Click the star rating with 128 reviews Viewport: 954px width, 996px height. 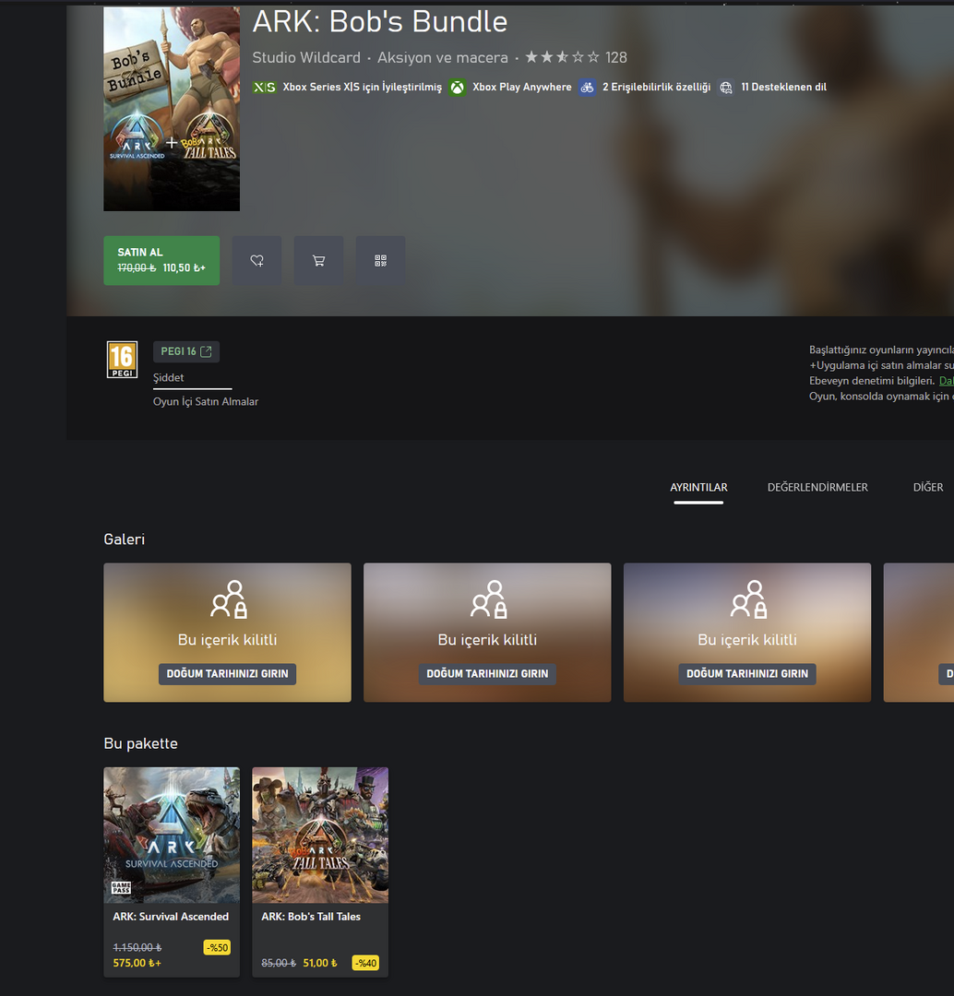[576, 58]
